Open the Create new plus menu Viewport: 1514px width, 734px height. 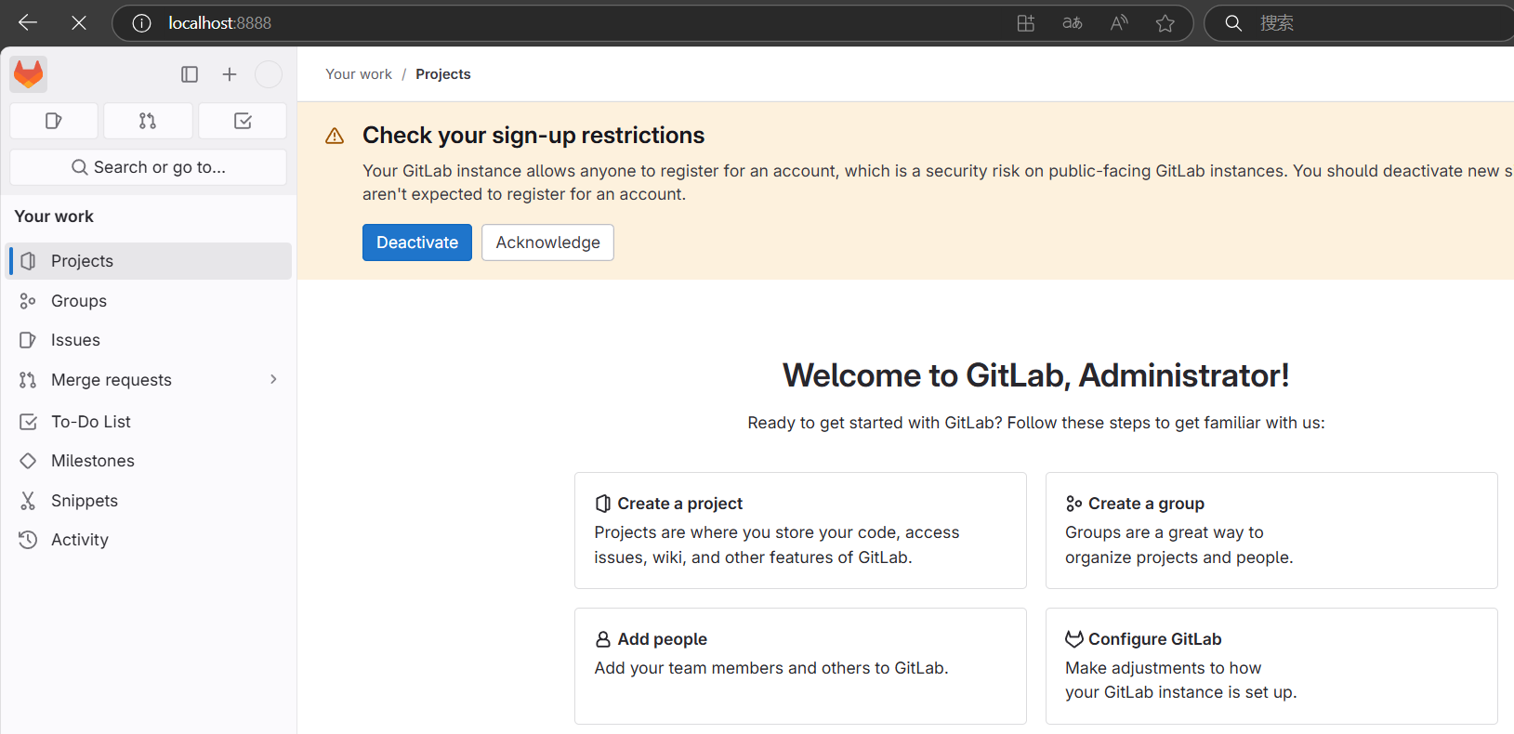point(230,74)
